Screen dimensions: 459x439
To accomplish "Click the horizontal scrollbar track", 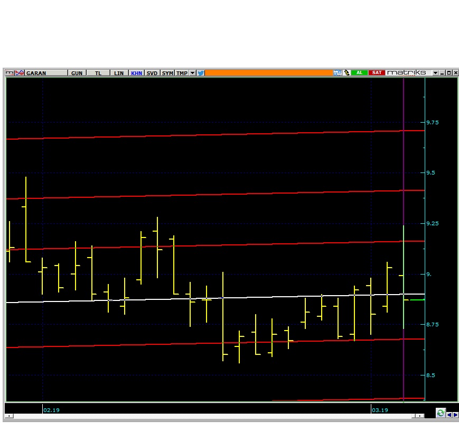I will tap(212, 416).
